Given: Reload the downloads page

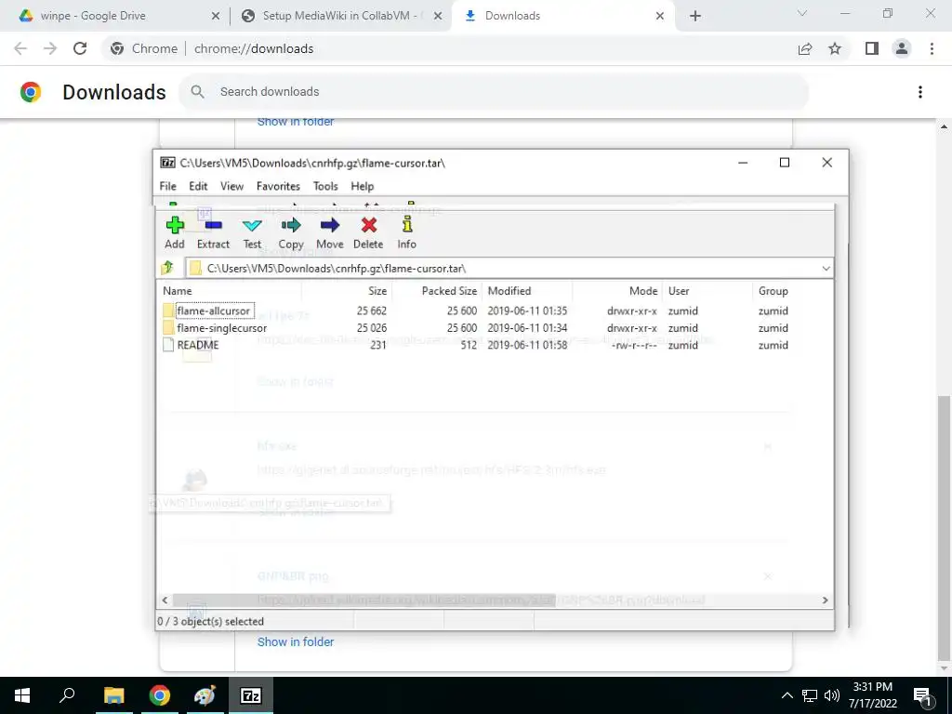Looking at the screenshot, I should pyautogui.click(x=80, y=48).
